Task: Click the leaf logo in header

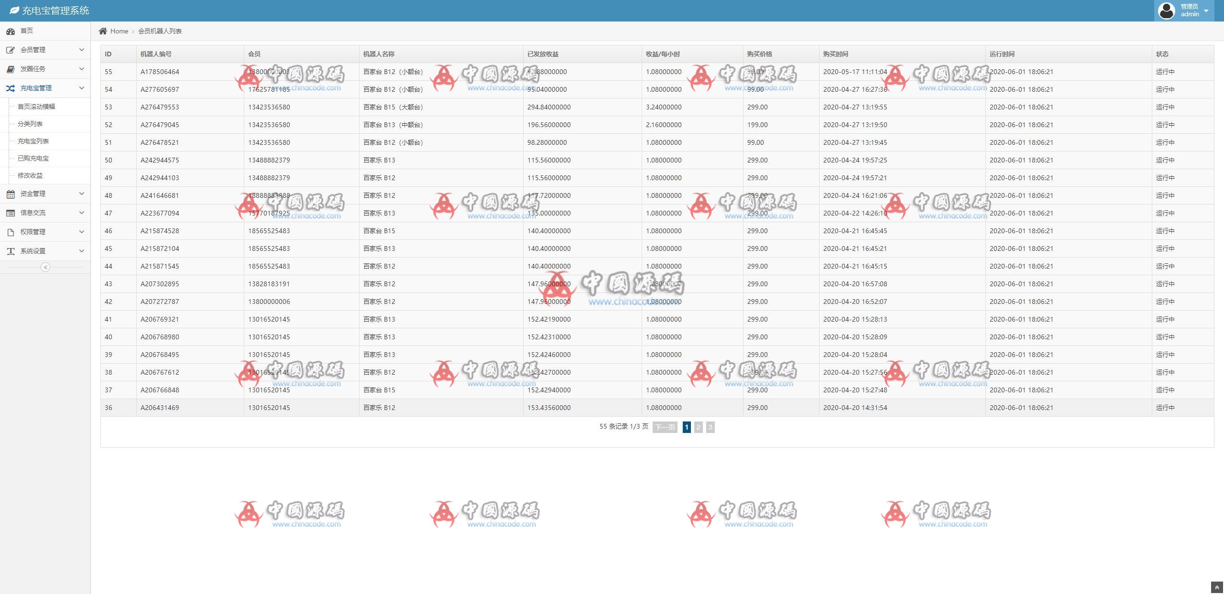Action: (14, 11)
